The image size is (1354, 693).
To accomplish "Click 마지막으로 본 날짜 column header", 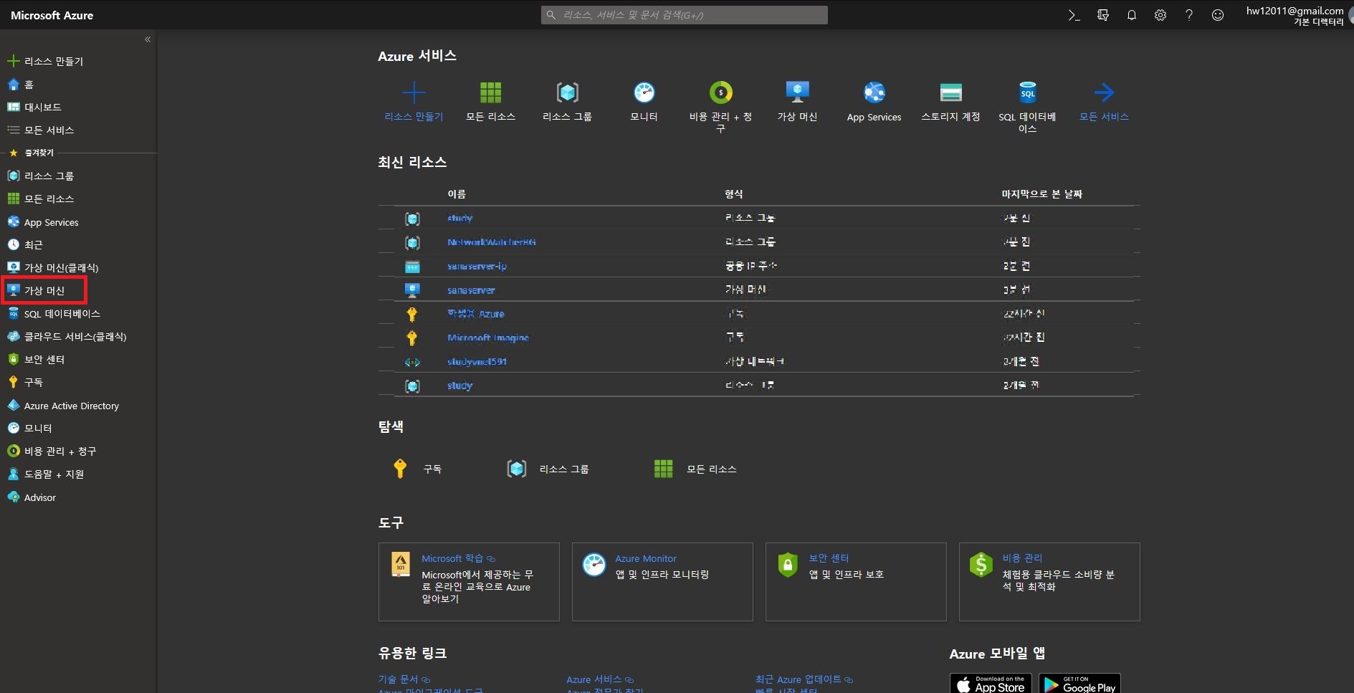I will (x=1041, y=194).
